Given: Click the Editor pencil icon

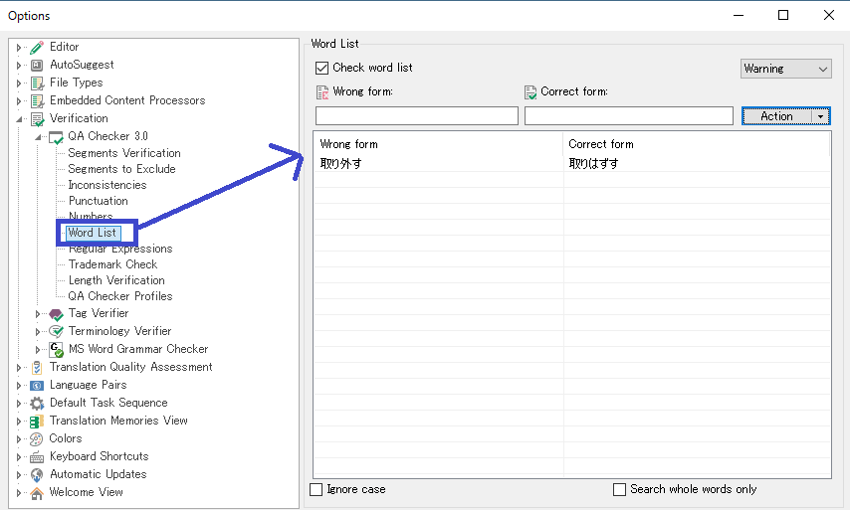Looking at the screenshot, I should (37, 47).
